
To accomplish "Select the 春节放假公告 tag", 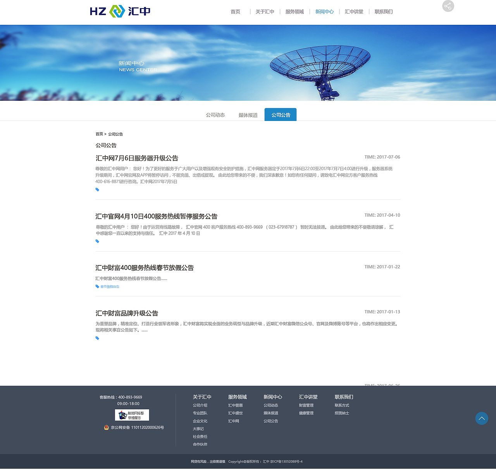I will coord(110,286).
